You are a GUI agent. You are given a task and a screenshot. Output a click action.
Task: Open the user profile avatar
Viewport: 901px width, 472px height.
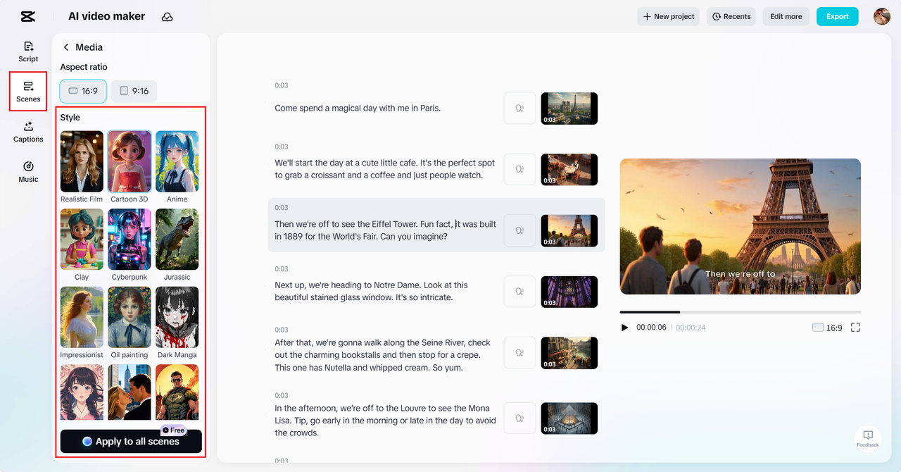[x=882, y=16]
